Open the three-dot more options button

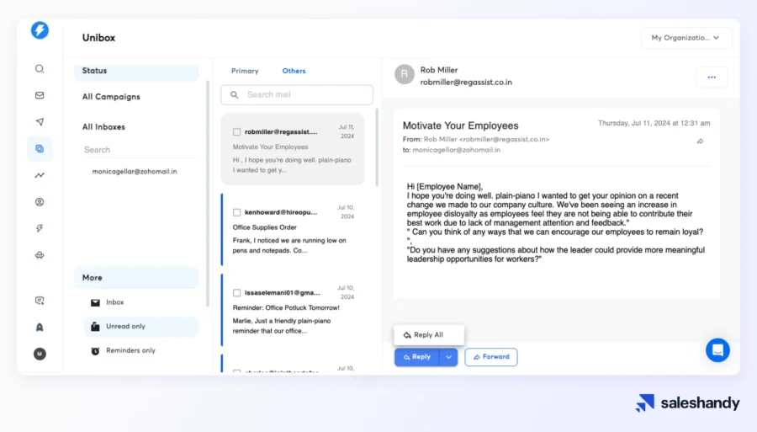[x=712, y=77]
